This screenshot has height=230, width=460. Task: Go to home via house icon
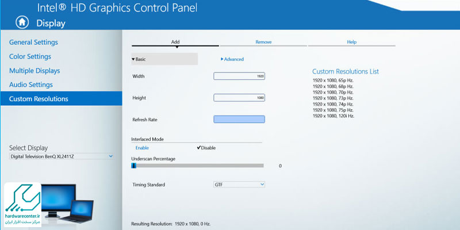point(22,22)
